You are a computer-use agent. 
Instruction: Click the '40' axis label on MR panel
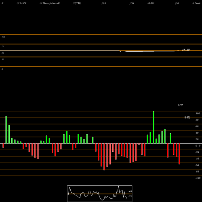click(x=197, y=133)
